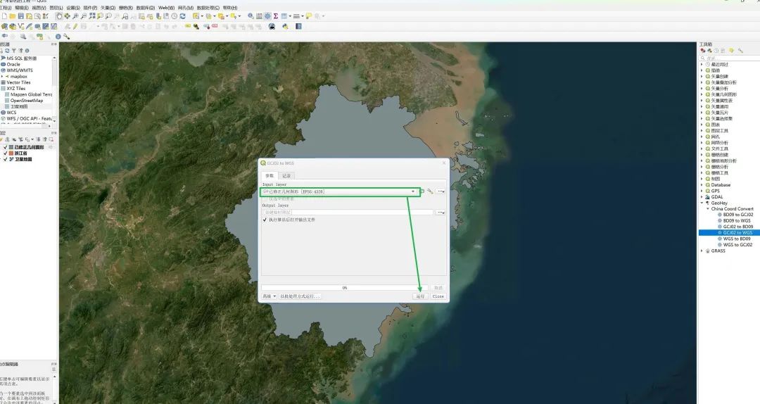Open the Python console icon
Screen dimensions: 760x404
click(x=285, y=26)
